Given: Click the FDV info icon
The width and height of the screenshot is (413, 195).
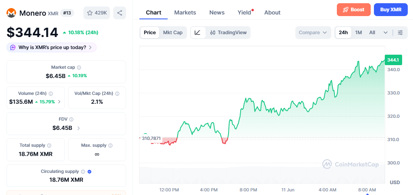Looking at the screenshot, I should pos(71,119).
